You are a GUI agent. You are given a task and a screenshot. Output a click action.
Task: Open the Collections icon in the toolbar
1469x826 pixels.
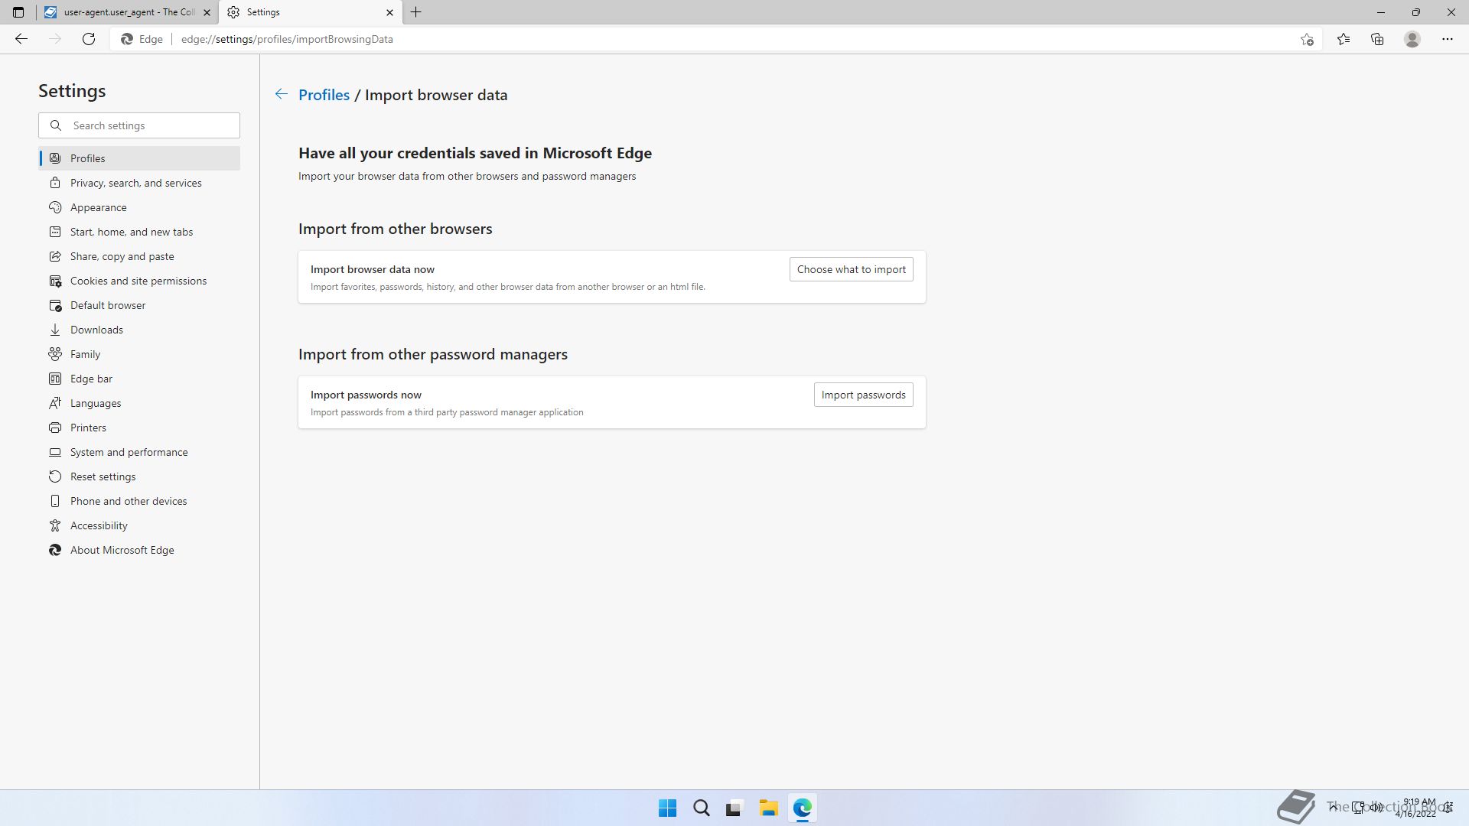(x=1377, y=39)
